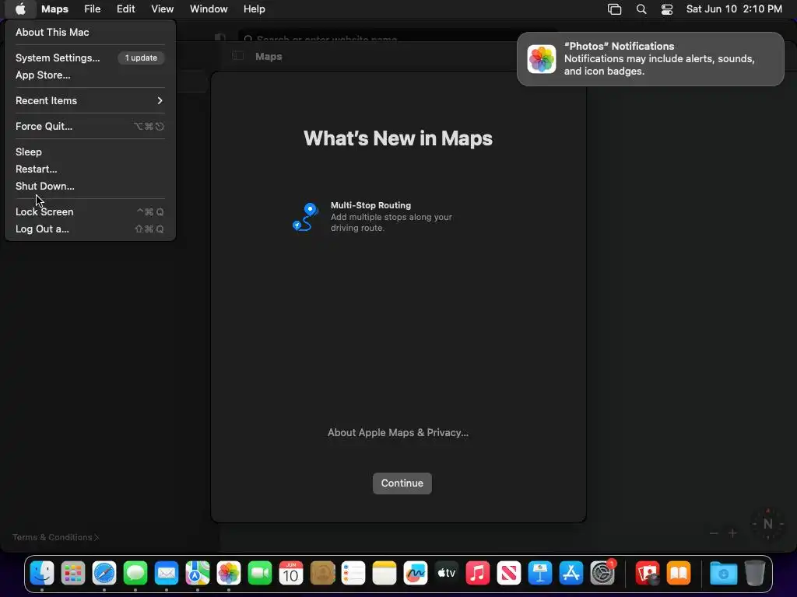The width and height of the screenshot is (797, 597).
Task: Open Calendar showing date 10 in dock
Action: point(291,573)
